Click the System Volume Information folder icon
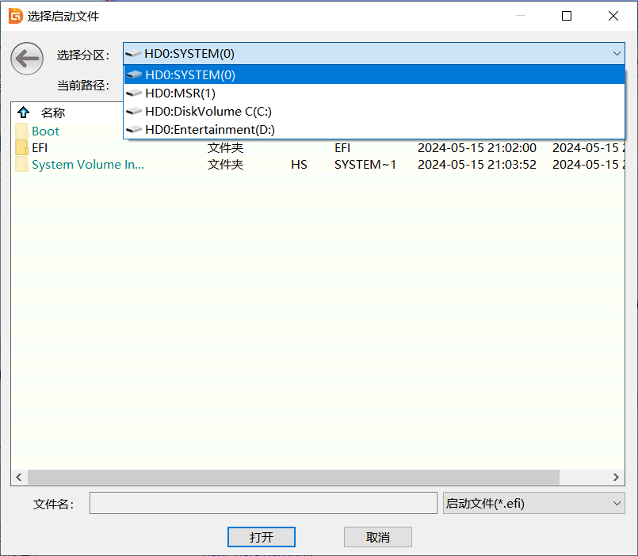The height and width of the screenshot is (556, 638). click(21, 165)
